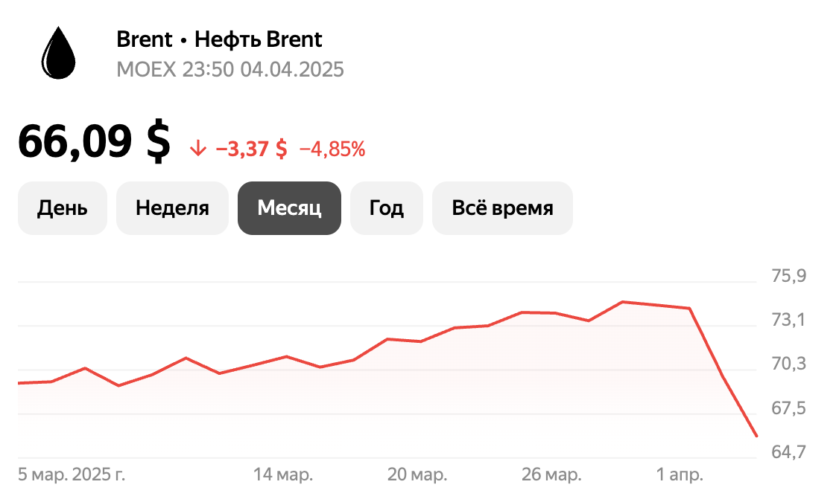Screen dimensions: 839x502
Task: Switch to Всё время chart view
Action: [502, 208]
